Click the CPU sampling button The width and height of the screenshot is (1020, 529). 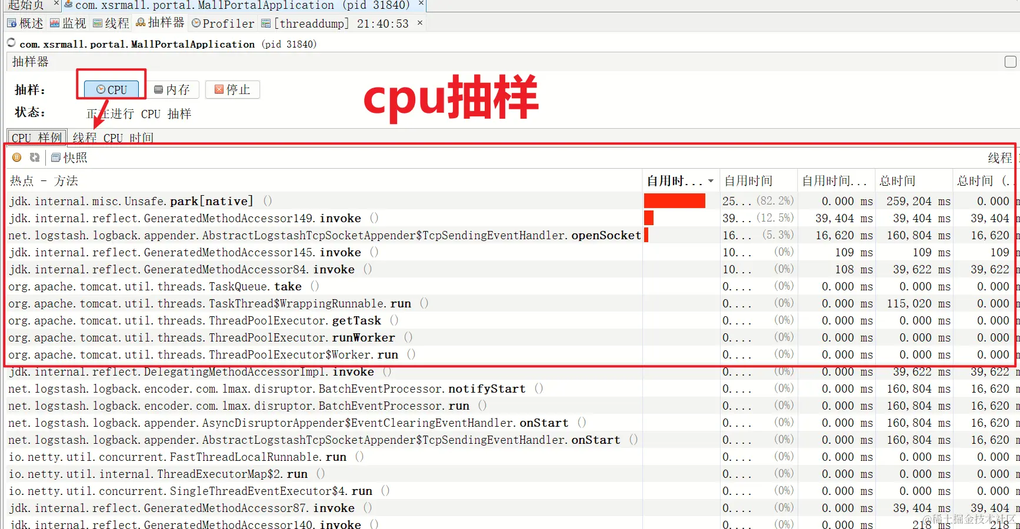pos(111,89)
